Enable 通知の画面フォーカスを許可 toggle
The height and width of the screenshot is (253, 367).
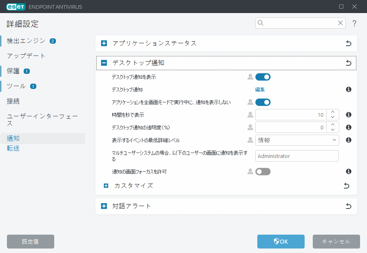coord(263,171)
